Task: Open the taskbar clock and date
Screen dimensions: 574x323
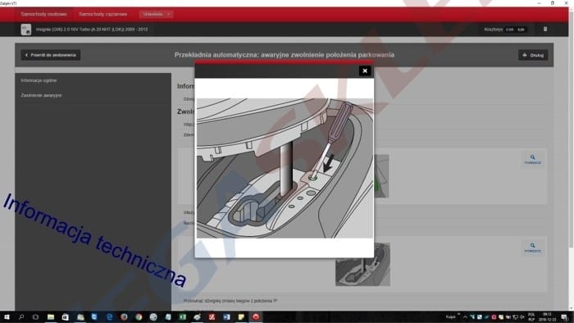Action: [548, 316]
